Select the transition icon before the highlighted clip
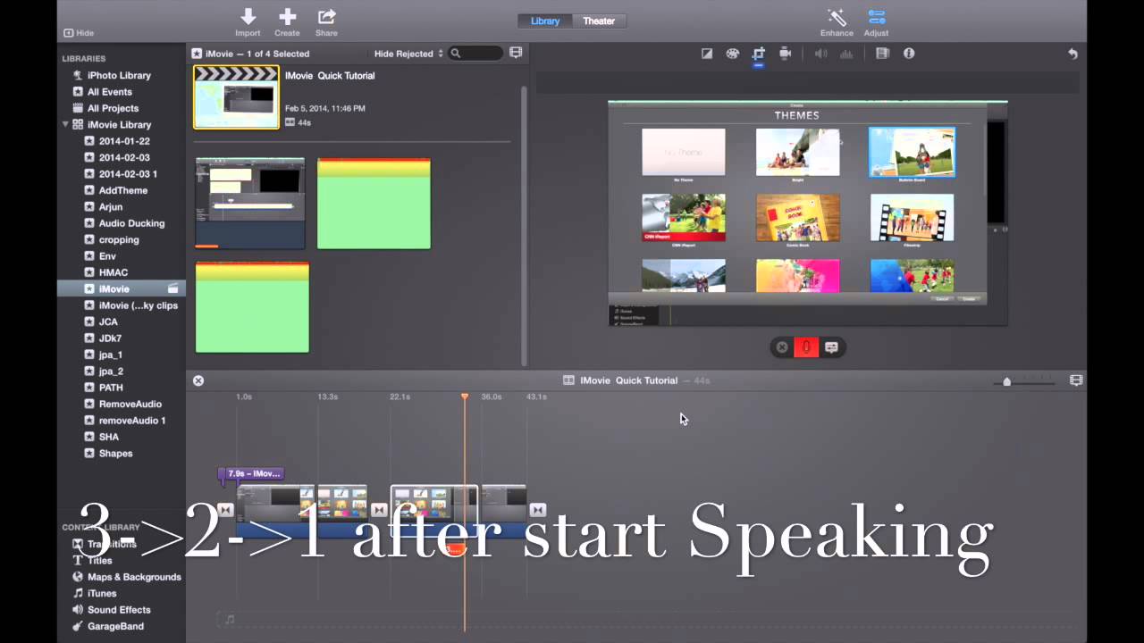 click(x=379, y=510)
